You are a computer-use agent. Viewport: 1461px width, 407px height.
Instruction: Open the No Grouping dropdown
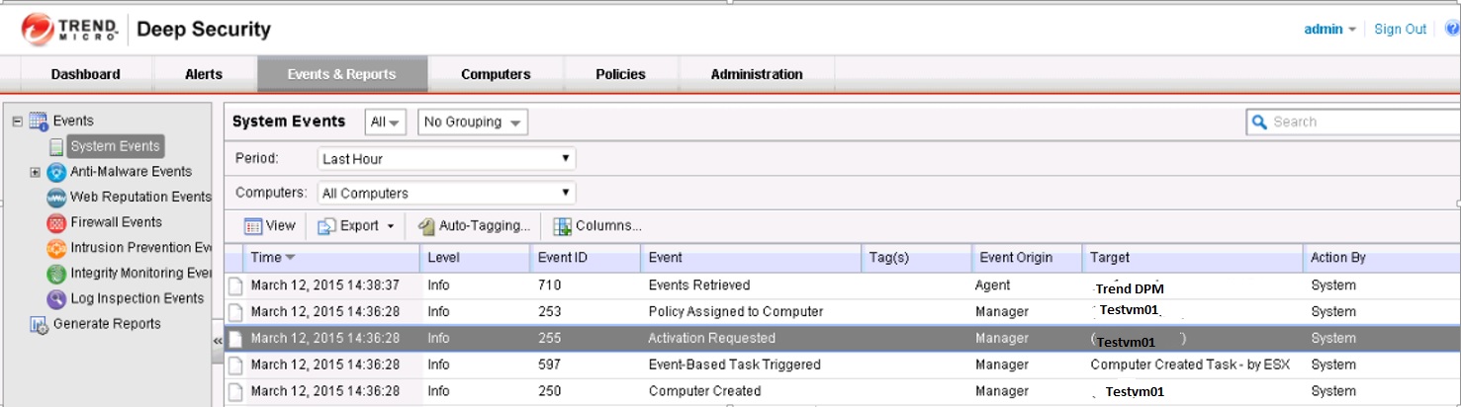click(472, 122)
